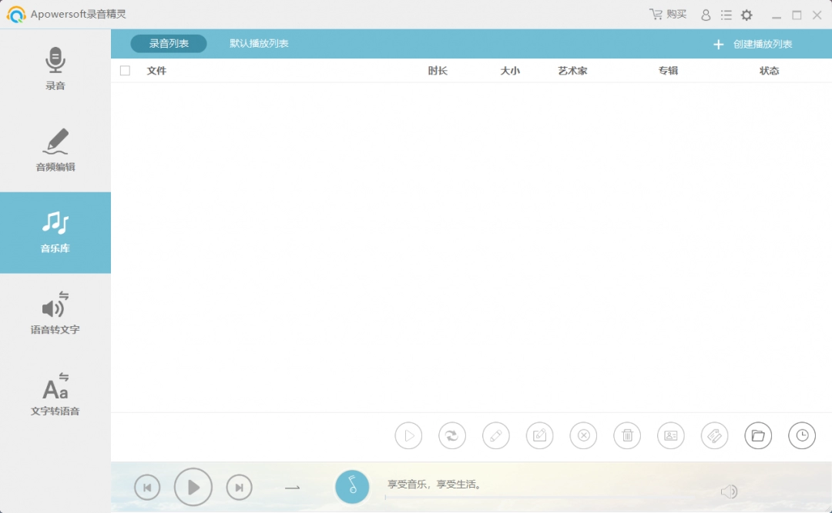Click the open folder icon

coord(758,435)
